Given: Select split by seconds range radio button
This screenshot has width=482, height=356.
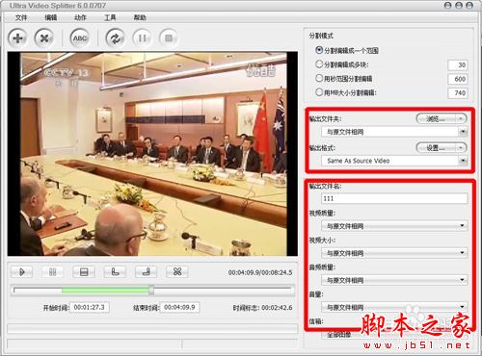Looking at the screenshot, I should coord(319,78).
